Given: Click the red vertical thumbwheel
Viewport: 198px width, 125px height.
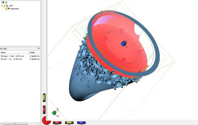Looking at the screenshot, I should tap(44, 110).
